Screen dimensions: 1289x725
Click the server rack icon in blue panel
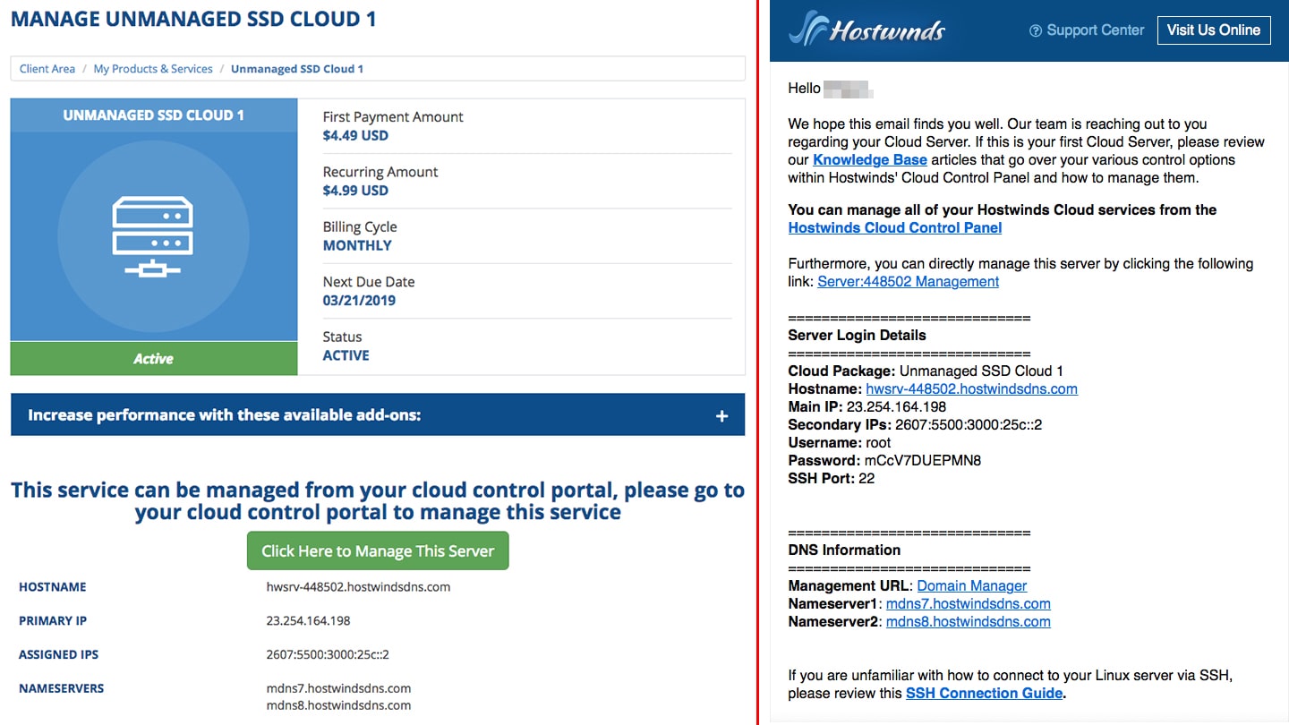click(x=153, y=237)
